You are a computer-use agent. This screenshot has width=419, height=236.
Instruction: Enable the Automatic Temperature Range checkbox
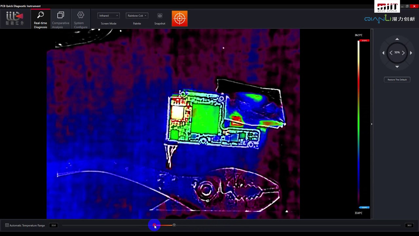pos(7,225)
